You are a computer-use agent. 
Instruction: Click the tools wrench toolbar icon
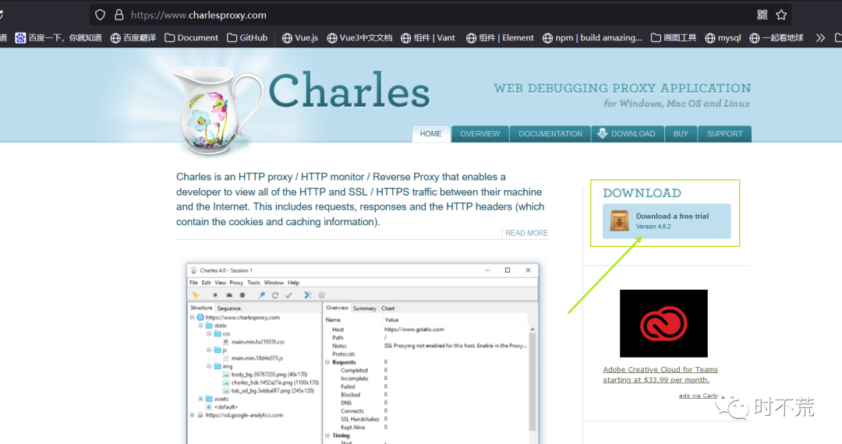click(x=308, y=295)
